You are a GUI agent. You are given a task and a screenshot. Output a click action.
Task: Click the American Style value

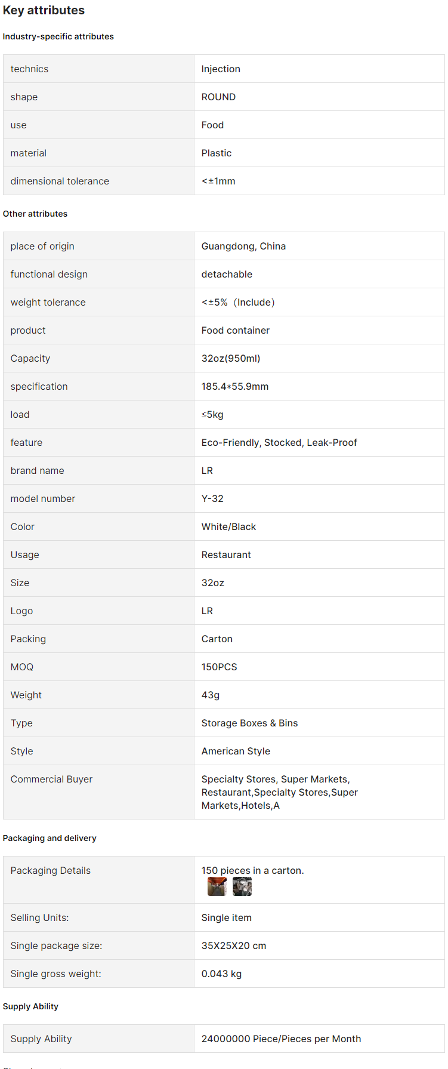pos(236,751)
